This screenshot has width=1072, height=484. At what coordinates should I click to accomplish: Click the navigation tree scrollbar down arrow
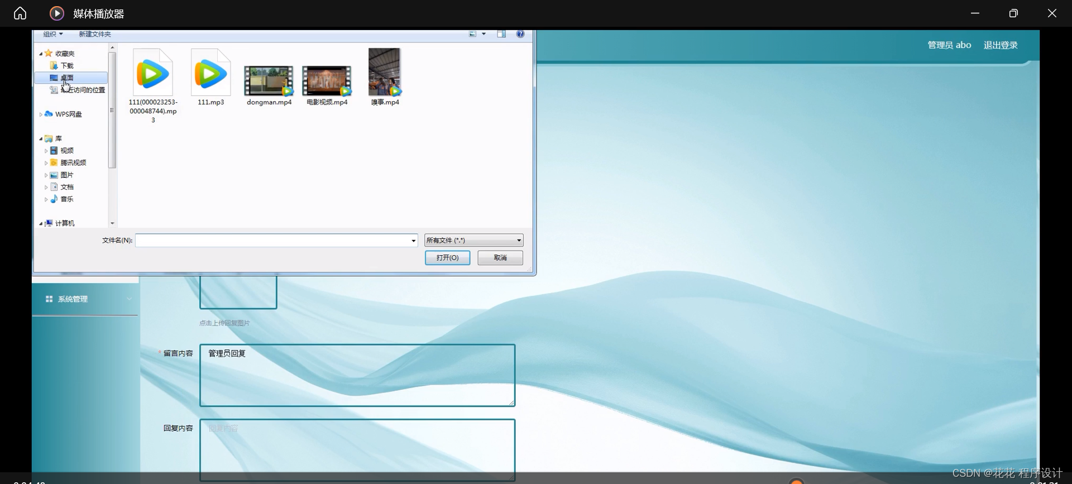pos(112,223)
